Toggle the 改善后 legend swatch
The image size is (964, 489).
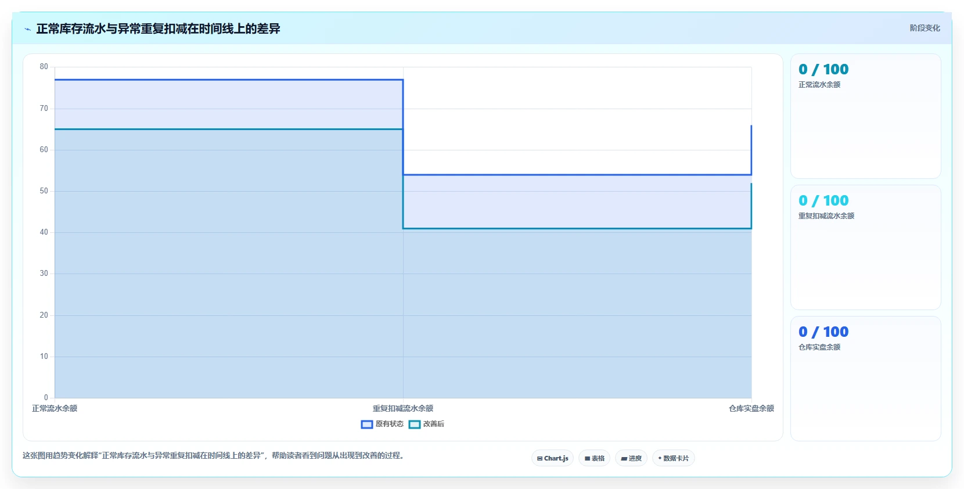tap(415, 425)
